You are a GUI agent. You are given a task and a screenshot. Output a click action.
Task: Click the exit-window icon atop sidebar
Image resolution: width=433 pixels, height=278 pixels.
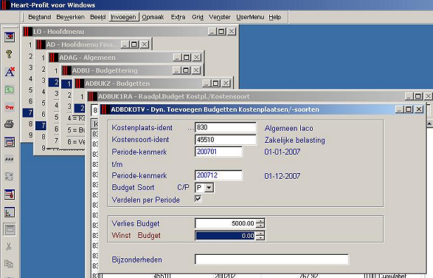pyautogui.click(x=9, y=37)
